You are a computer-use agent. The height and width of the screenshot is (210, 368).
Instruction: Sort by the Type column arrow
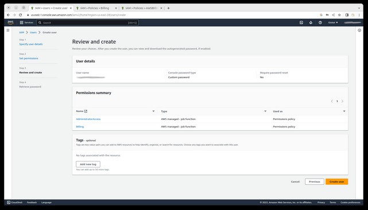pyautogui.click(x=265, y=111)
